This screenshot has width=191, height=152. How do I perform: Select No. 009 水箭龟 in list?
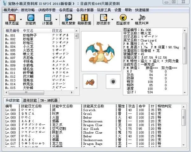click(x=39, y=65)
